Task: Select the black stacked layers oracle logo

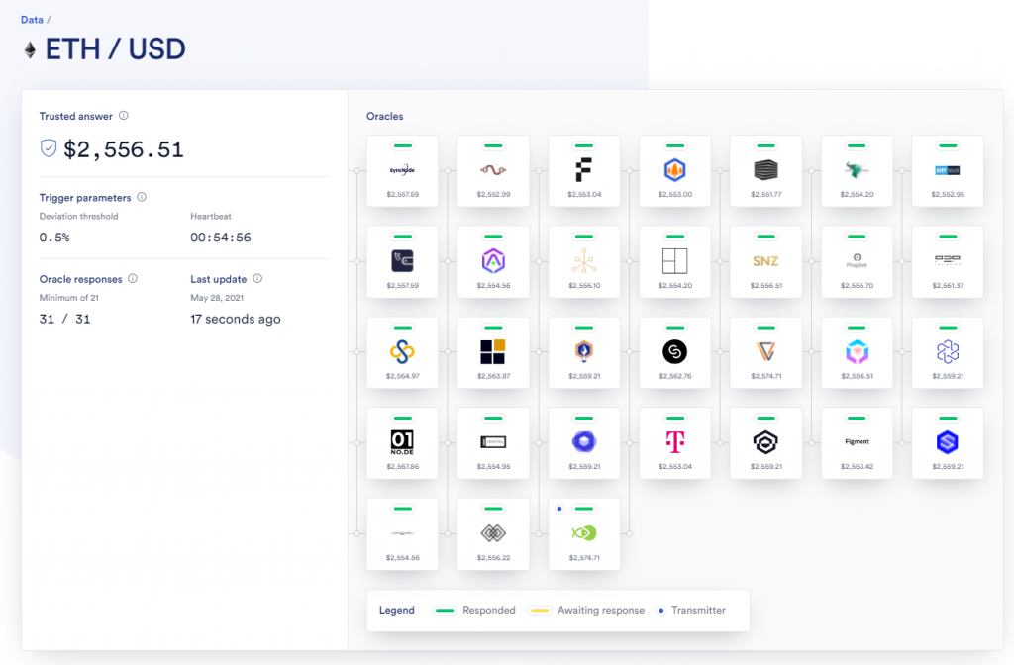Action: (x=765, y=170)
